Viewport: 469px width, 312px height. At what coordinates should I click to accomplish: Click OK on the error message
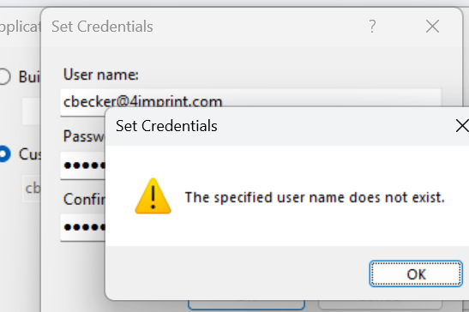[416, 274]
